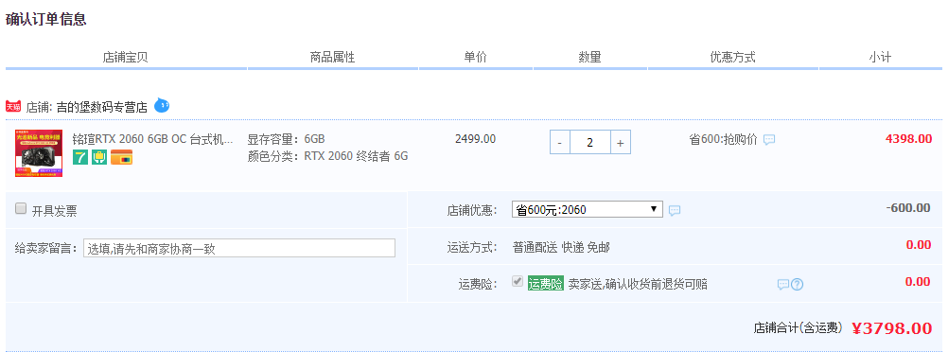Viewport: 948px width, 352px height.
Task: Open Wangwang chat icon next to store name
Action: pos(162,105)
